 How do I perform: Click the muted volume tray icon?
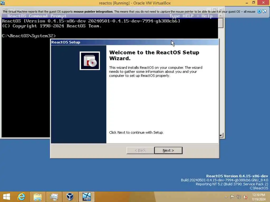tap(245, 197)
